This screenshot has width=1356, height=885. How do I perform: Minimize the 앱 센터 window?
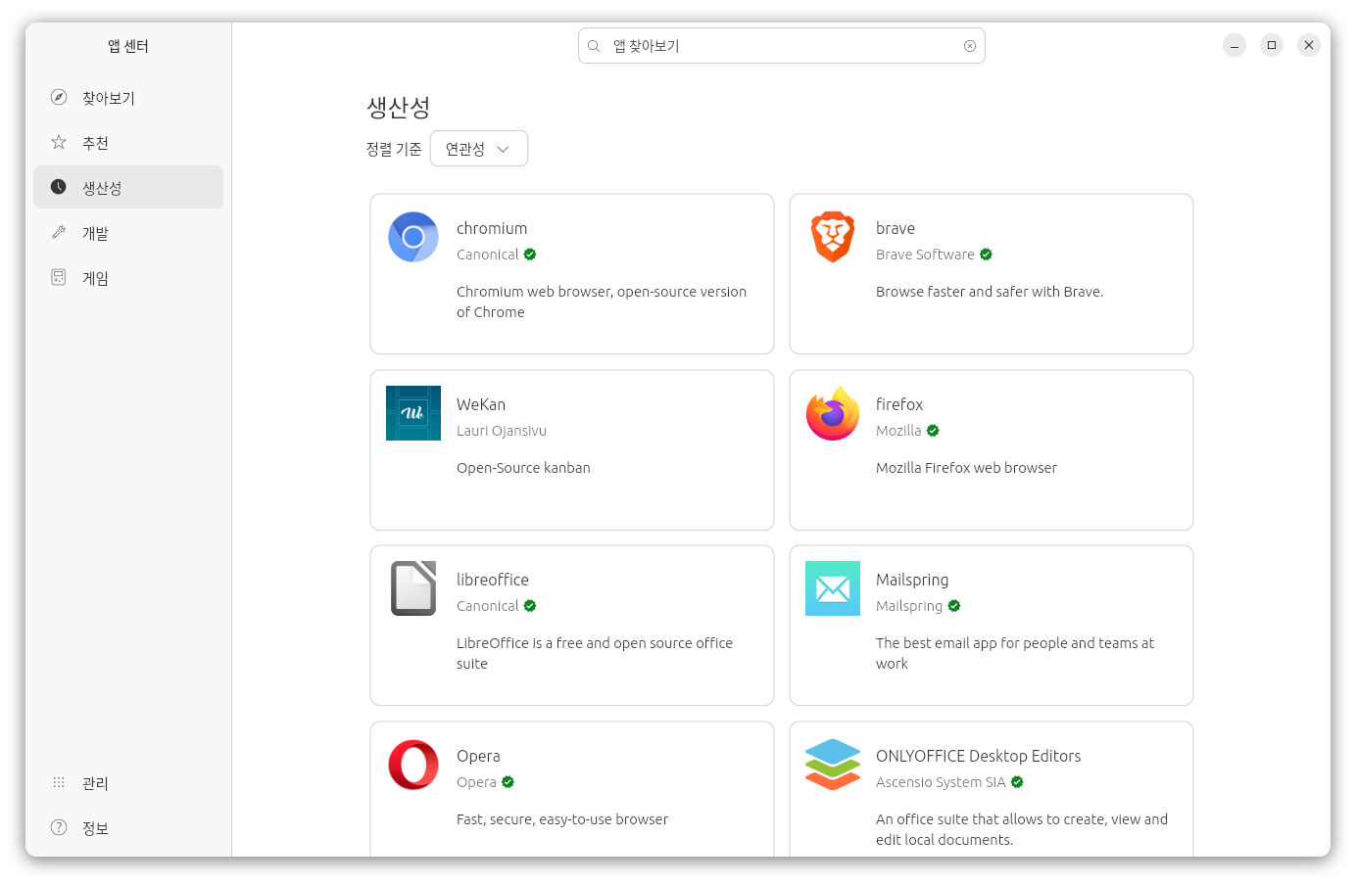pyautogui.click(x=1235, y=45)
